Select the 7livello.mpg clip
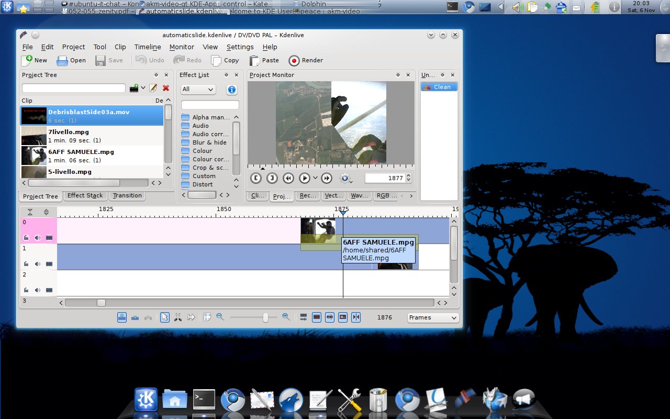Viewport: 670px width, 419px height. 92,136
